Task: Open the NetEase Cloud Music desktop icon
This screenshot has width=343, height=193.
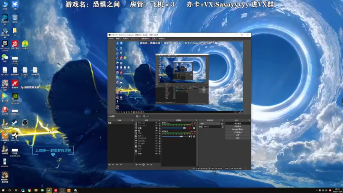Action: [x=15, y=45]
